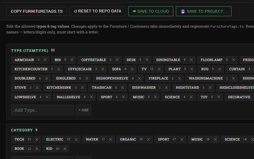Delete the COFFEETABLE tag via its X

(x=117, y=60)
